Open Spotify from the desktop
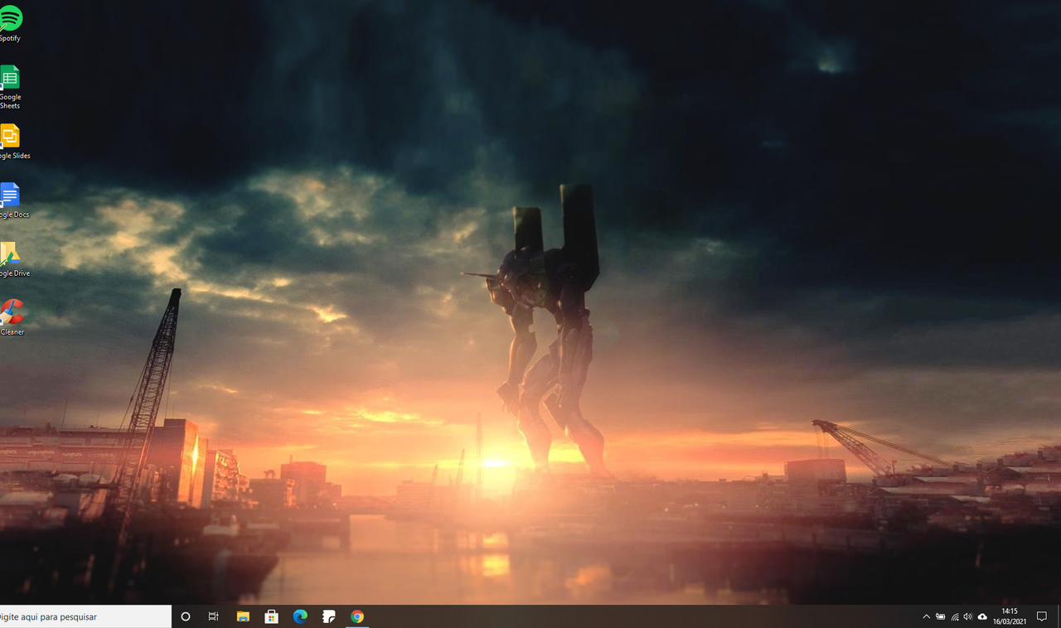 click(12, 18)
